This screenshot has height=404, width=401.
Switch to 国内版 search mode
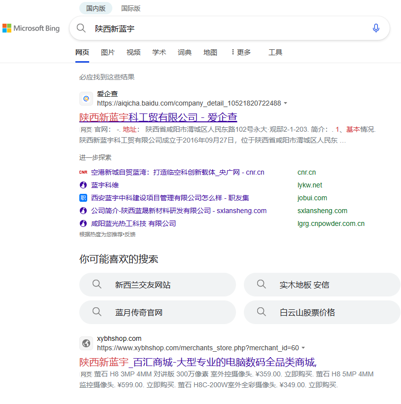96,8
